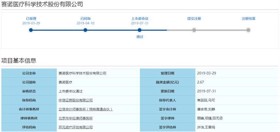Viewport: 280px width, 132px height.
Task: Click the 康吉言,刘静 value
Action: [x=206, y=109]
